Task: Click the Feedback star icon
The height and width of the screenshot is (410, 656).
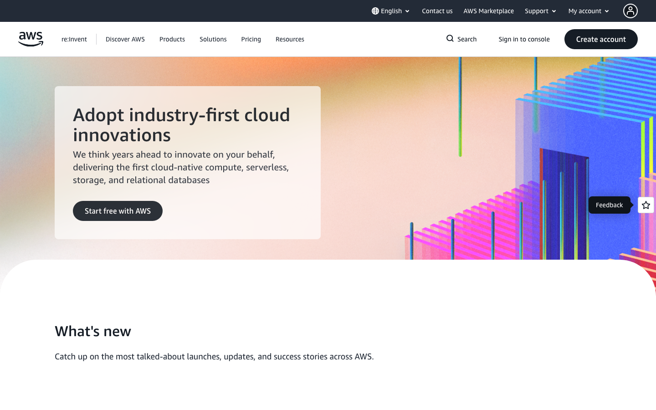Action: pyautogui.click(x=646, y=205)
